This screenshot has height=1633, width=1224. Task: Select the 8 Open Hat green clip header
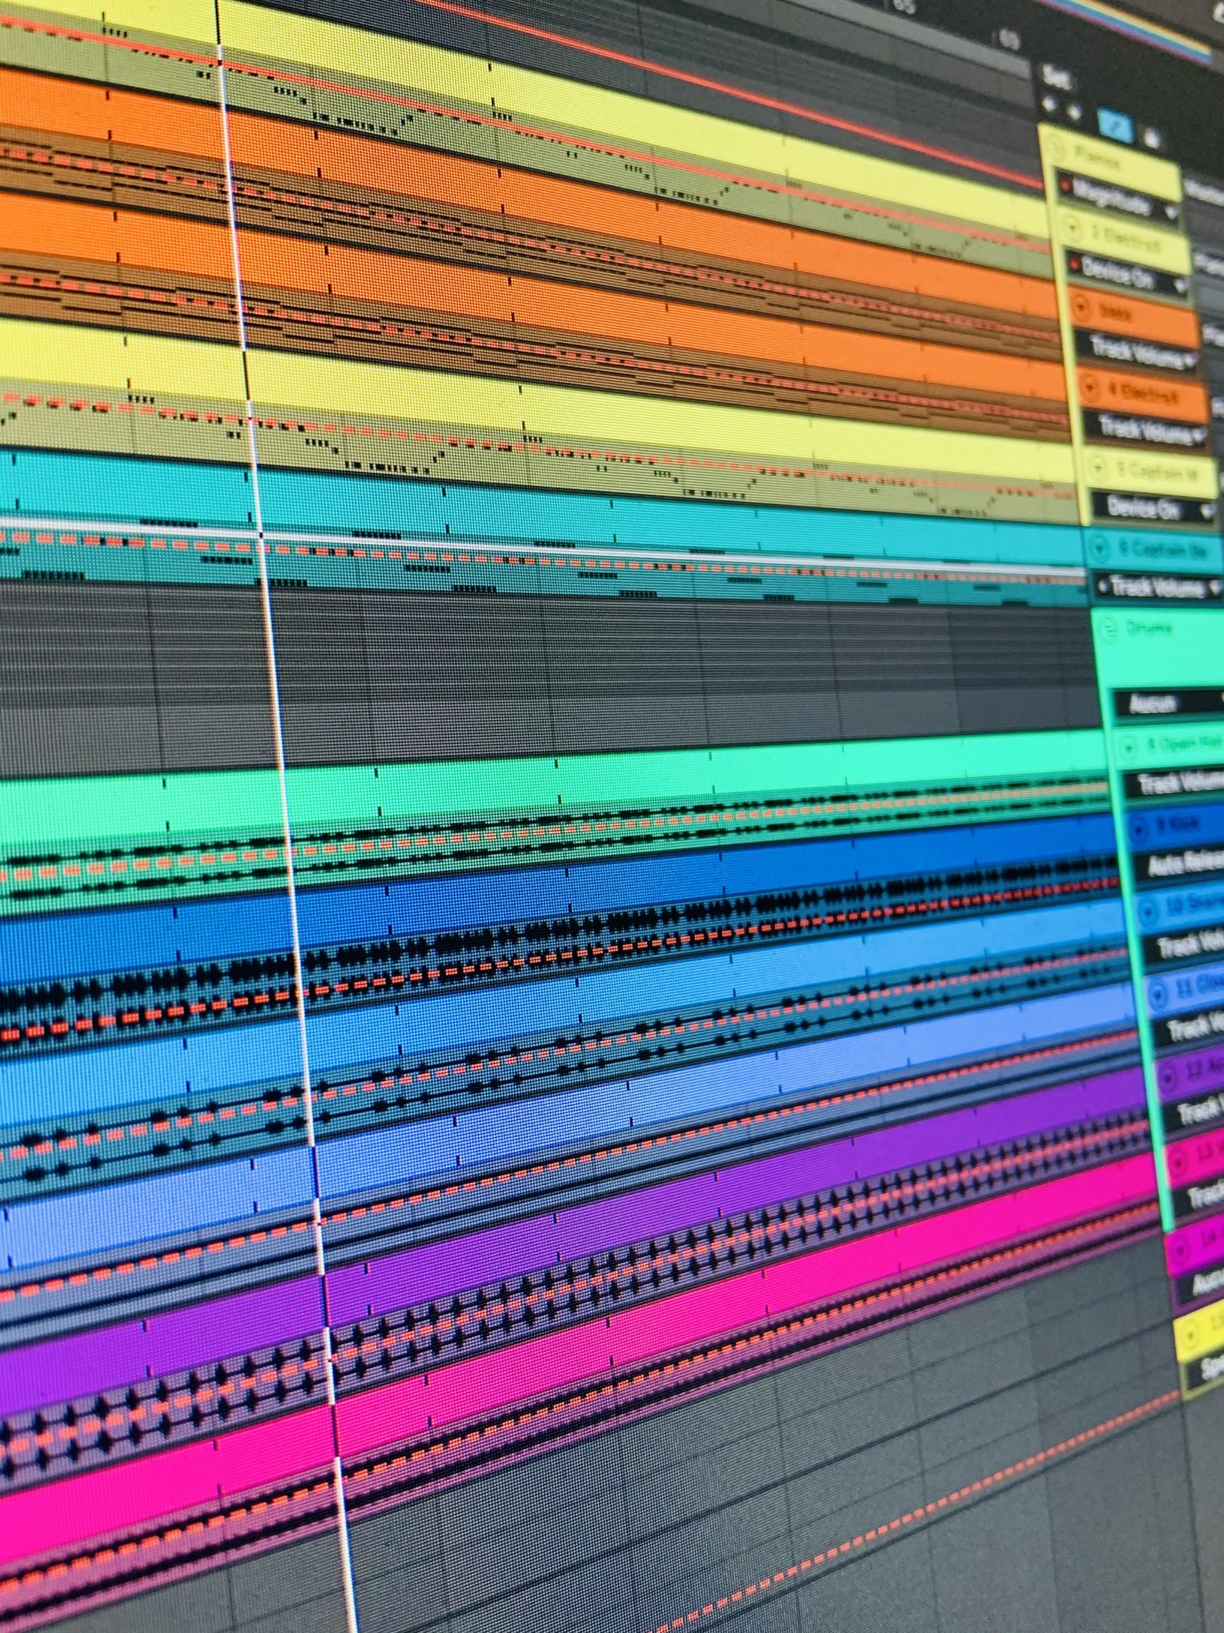point(553,783)
